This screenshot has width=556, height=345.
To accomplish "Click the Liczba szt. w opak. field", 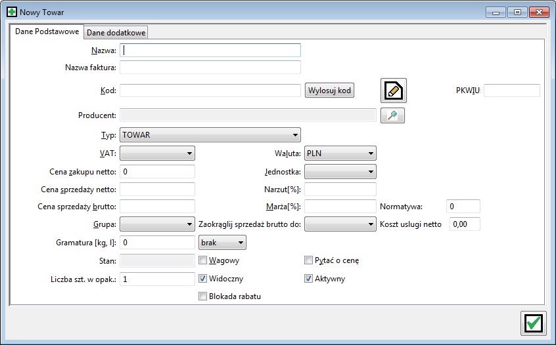I will coord(158,279).
